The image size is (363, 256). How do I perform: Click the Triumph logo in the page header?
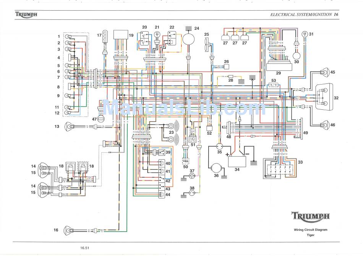(26, 14)
